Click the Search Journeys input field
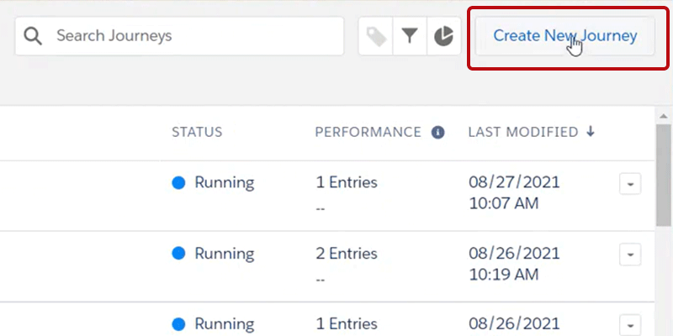This screenshot has height=336, width=673. [x=193, y=36]
